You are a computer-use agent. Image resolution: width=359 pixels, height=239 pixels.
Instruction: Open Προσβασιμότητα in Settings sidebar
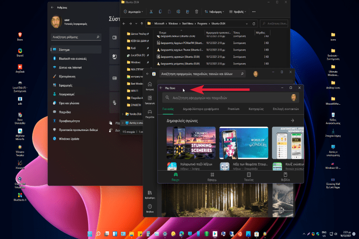pos(76,121)
